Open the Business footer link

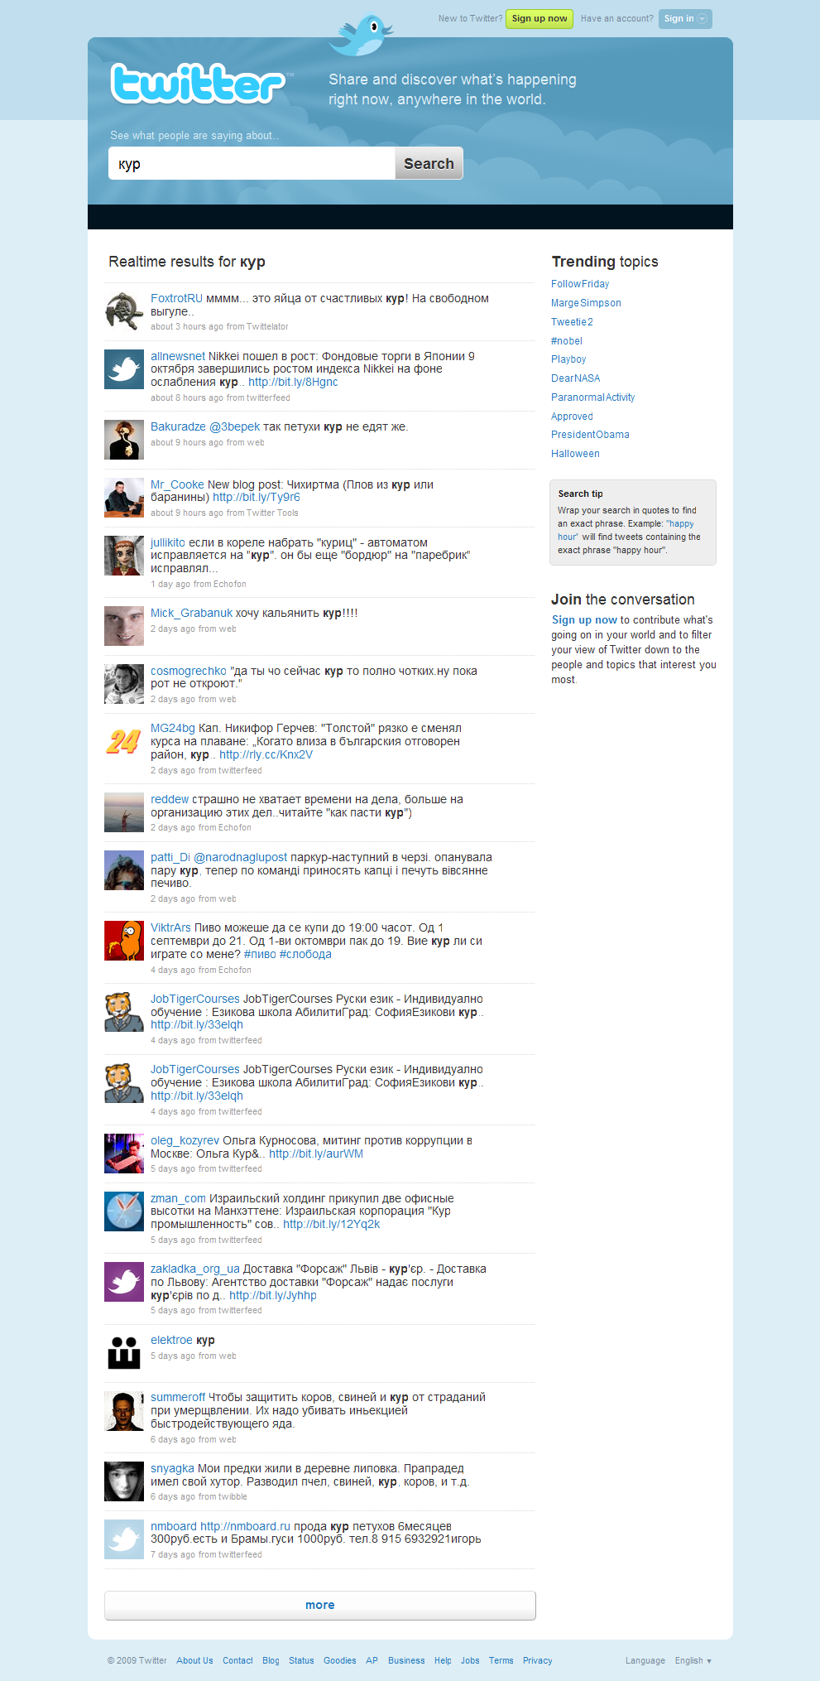406,1660
